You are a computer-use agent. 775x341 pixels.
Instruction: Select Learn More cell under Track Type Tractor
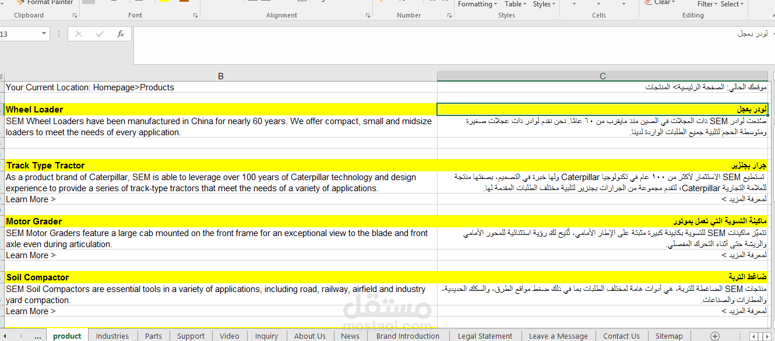coord(221,199)
